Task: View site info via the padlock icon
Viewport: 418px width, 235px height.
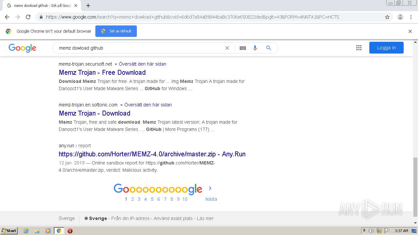Action: tap(41, 17)
